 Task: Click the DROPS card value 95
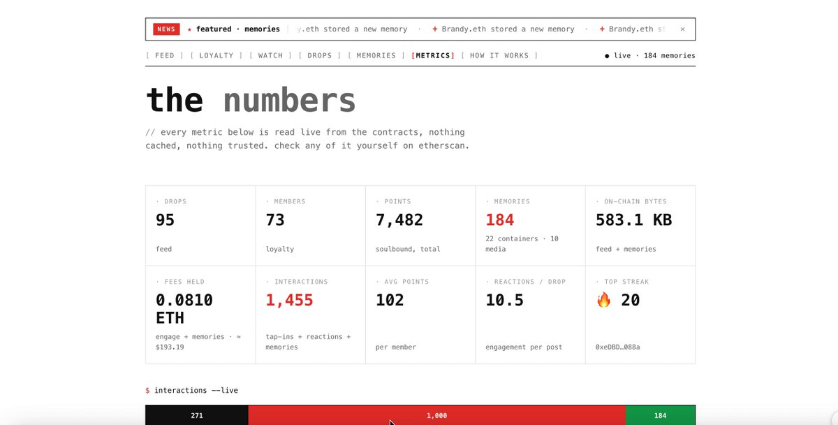pos(166,220)
